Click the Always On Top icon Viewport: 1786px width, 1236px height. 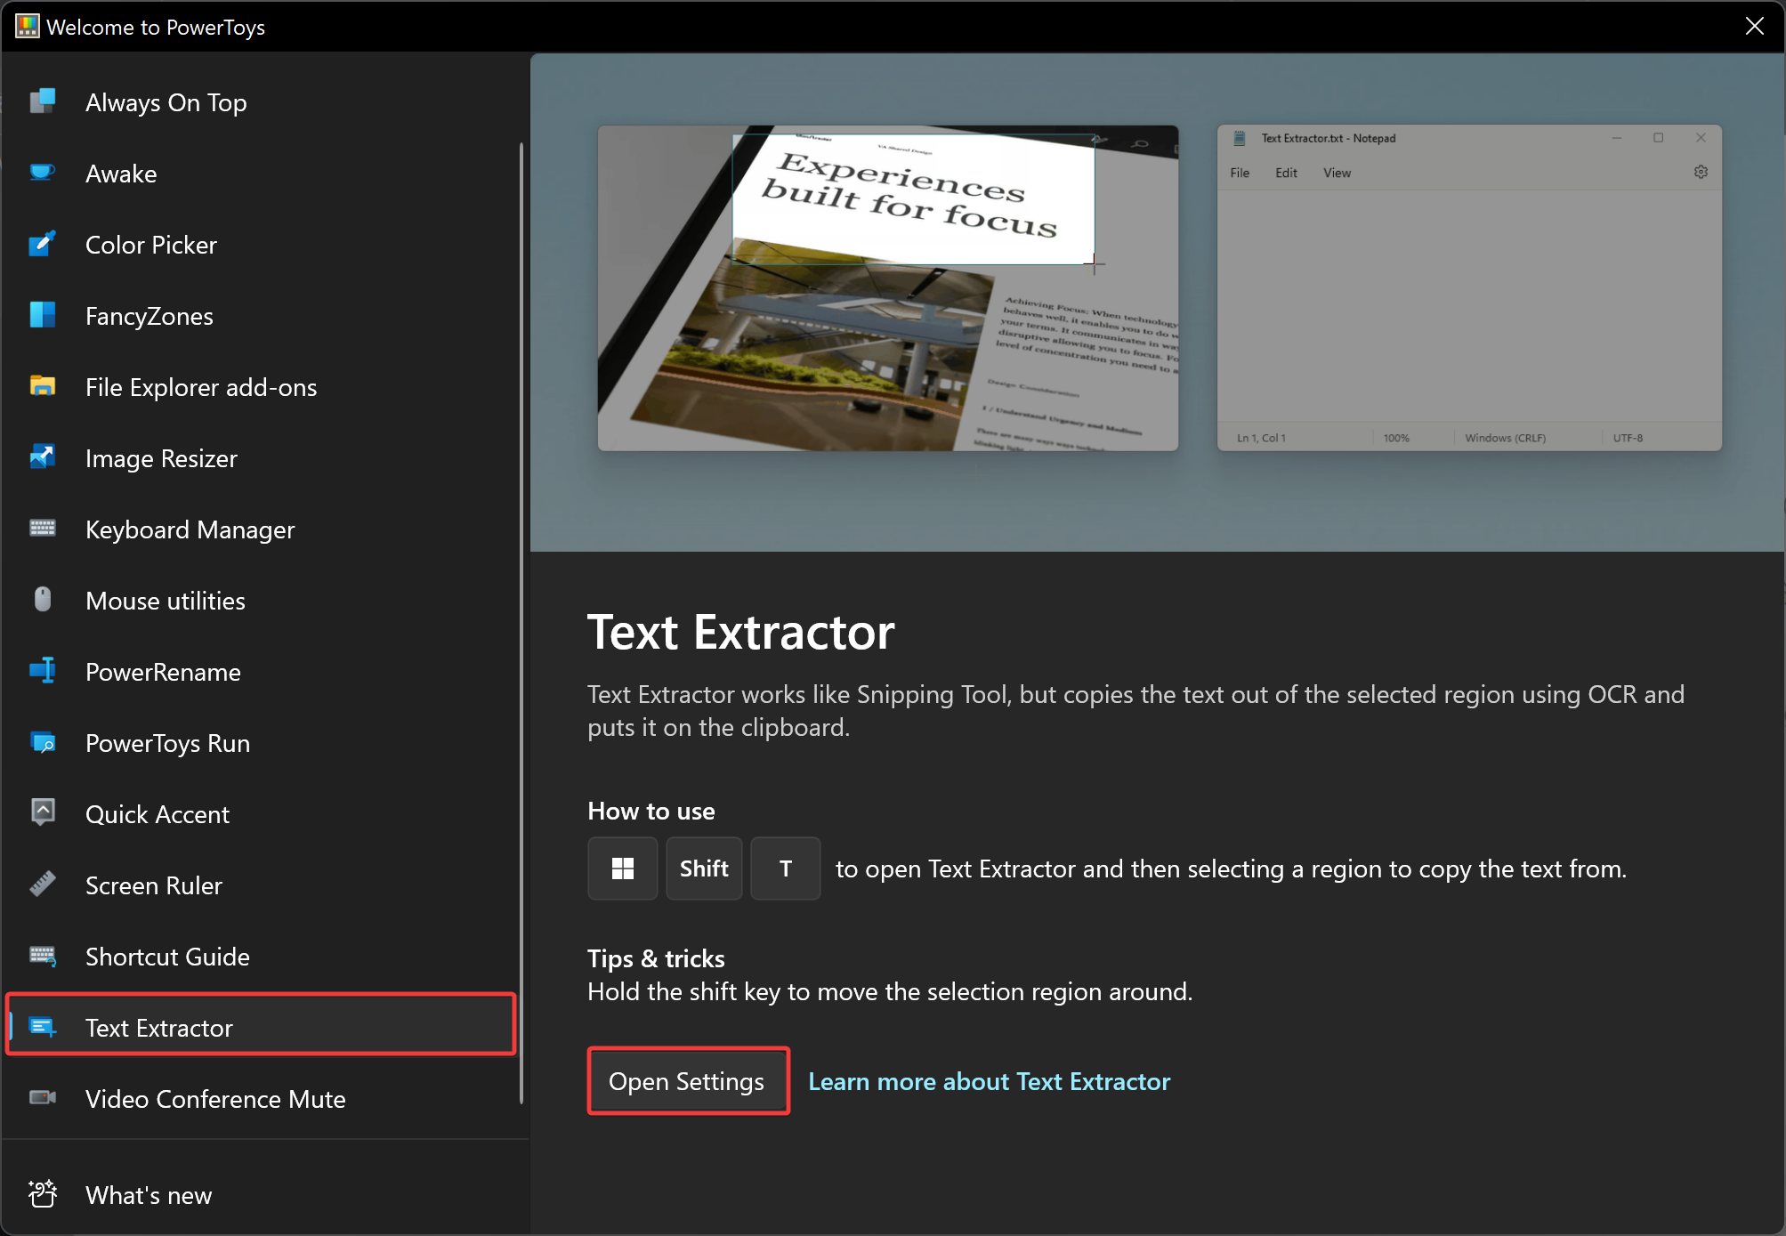tap(43, 101)
